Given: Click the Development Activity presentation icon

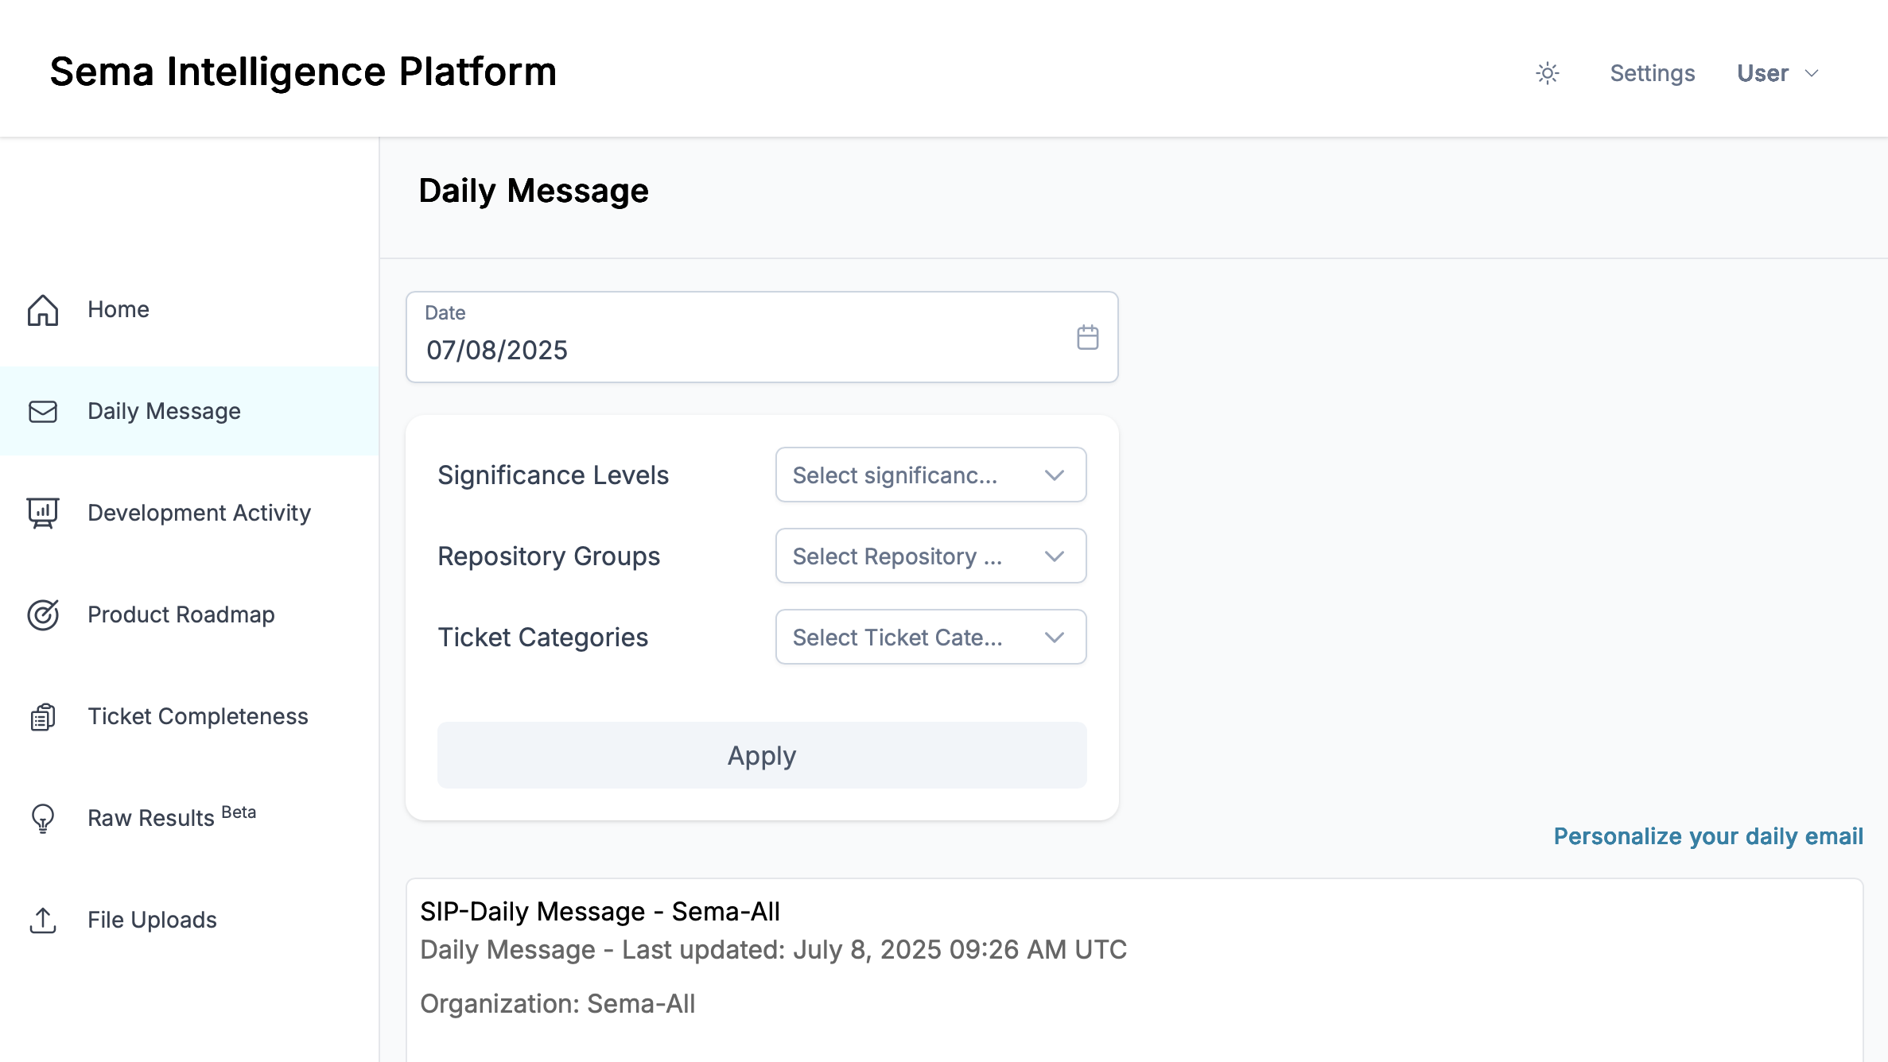Looking at the screenshot, I should 43,514.
